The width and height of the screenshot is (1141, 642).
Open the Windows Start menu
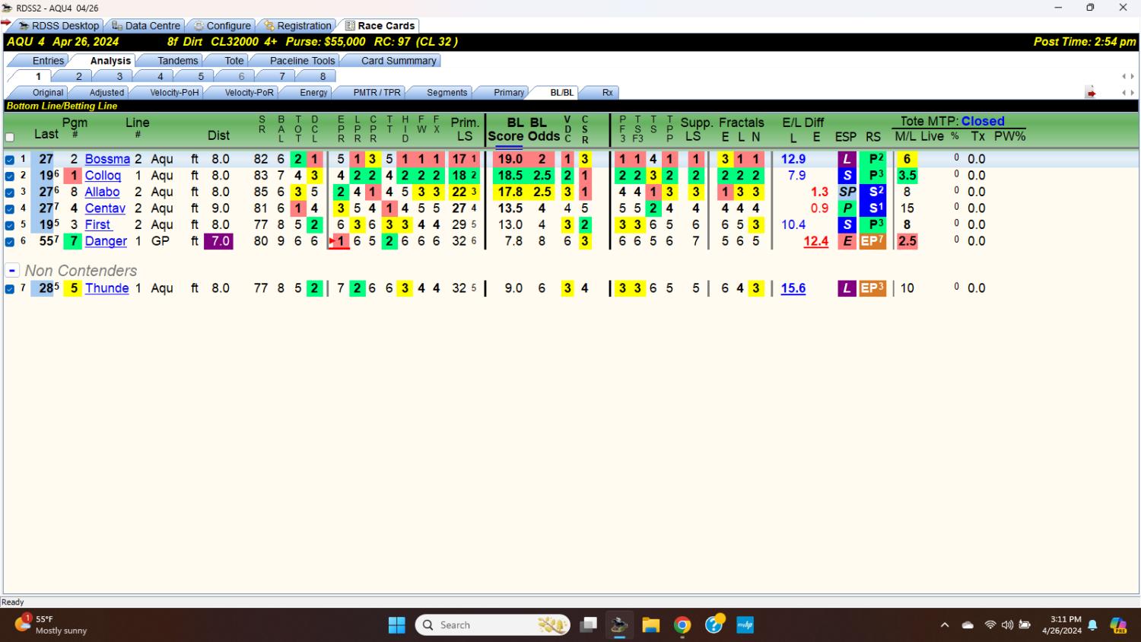click(x=396, y=625)
